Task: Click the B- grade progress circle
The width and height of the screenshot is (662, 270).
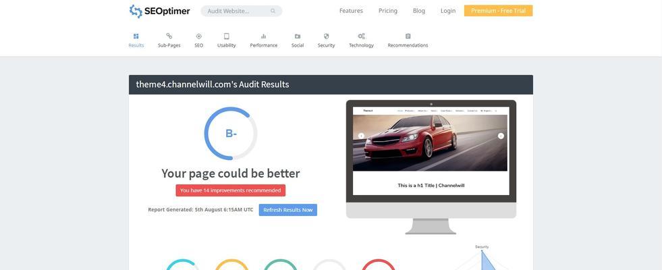Action: click(x=231, y=134)
